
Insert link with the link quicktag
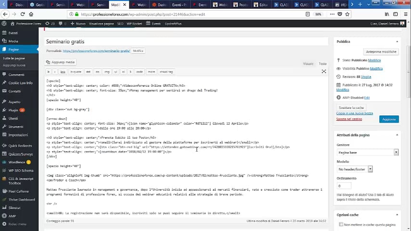(x=63, y=72)
